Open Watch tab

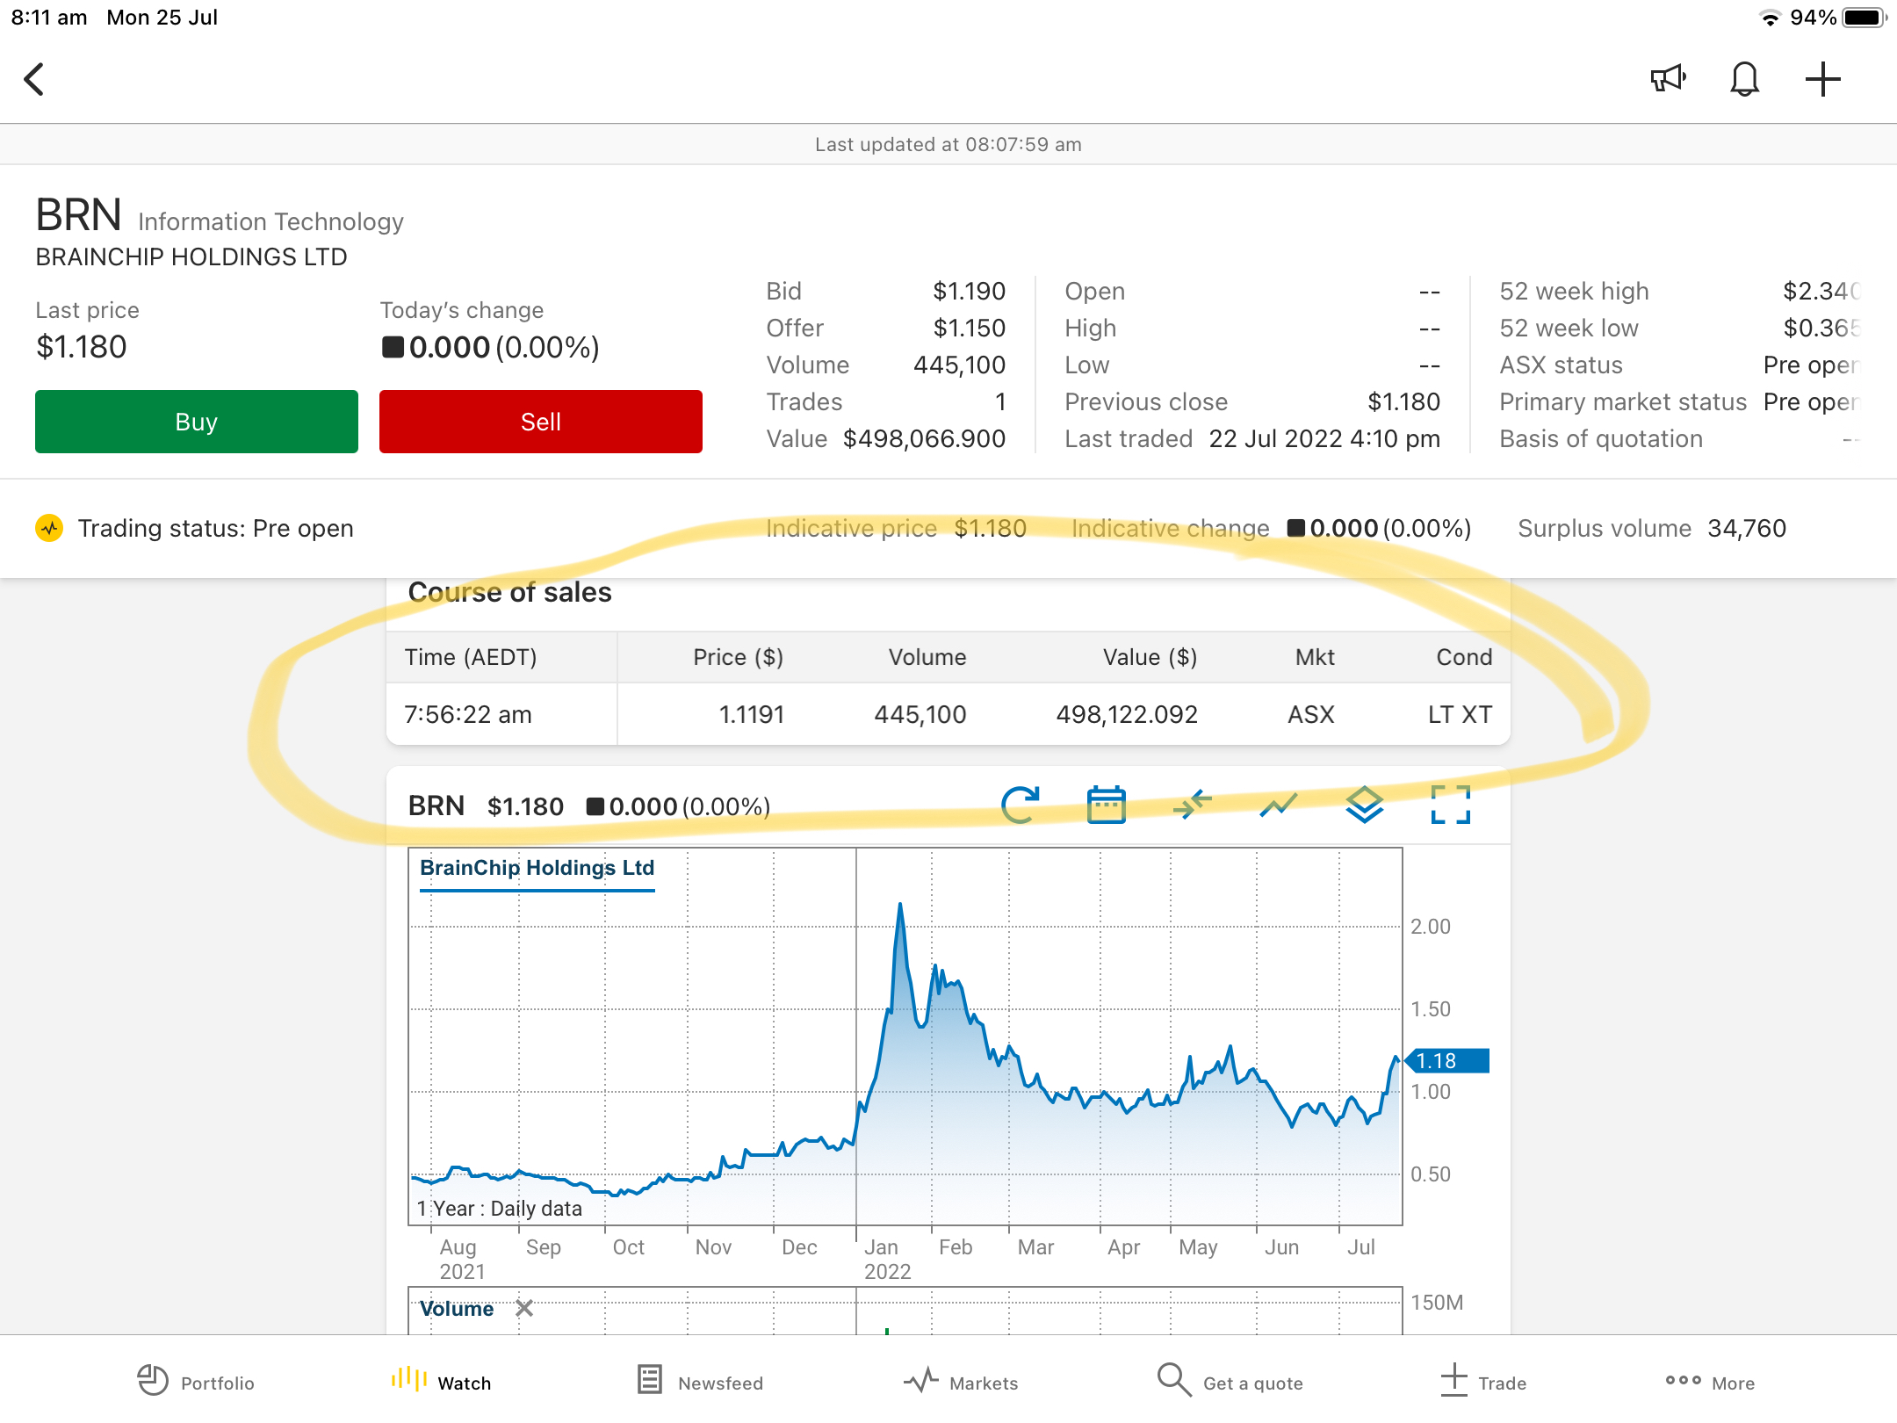pyautogui.click(x=441, y=1381)
